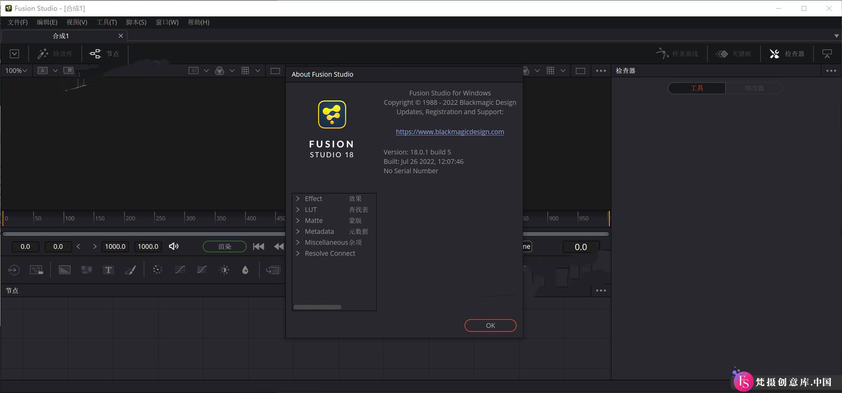Add the Brightness Contrast tool
This screenshot has width=842, height=393.
click(x=224, y=270)
